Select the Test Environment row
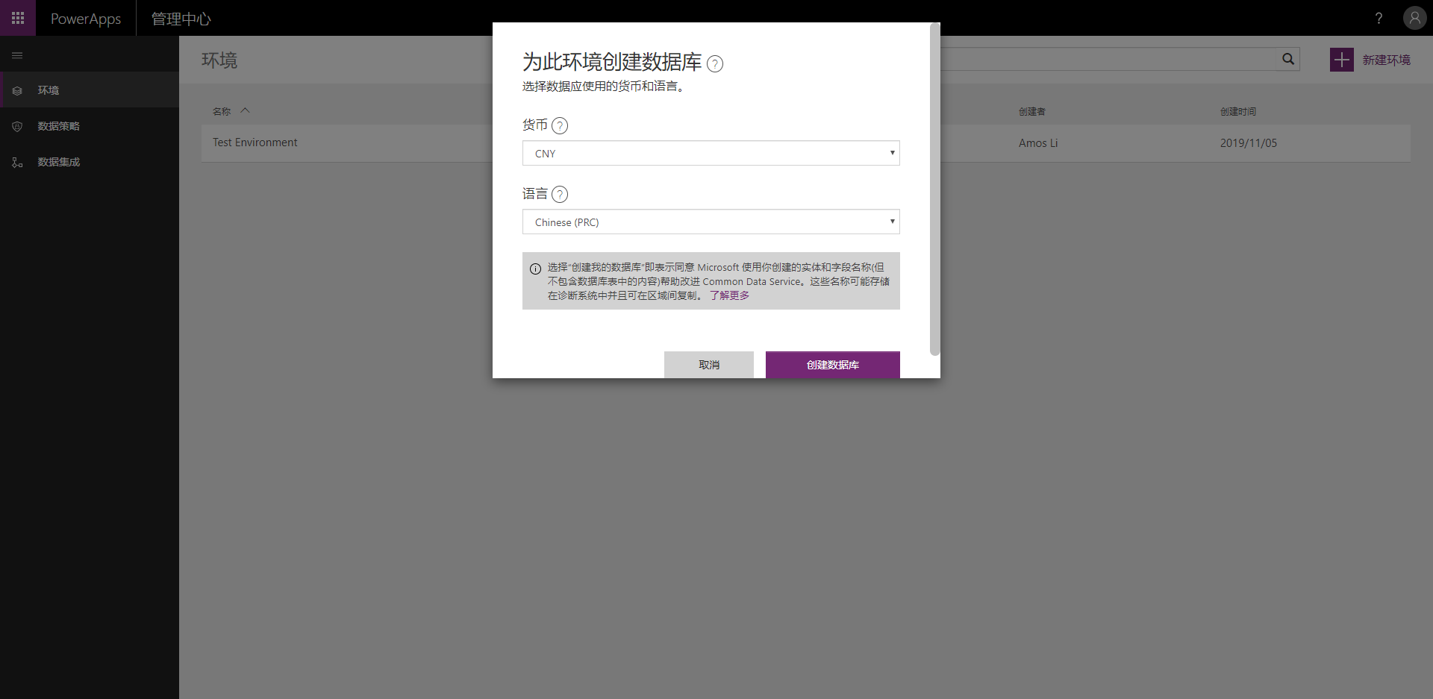Viewport: 1433px width, 699px height. click(255, 142)
